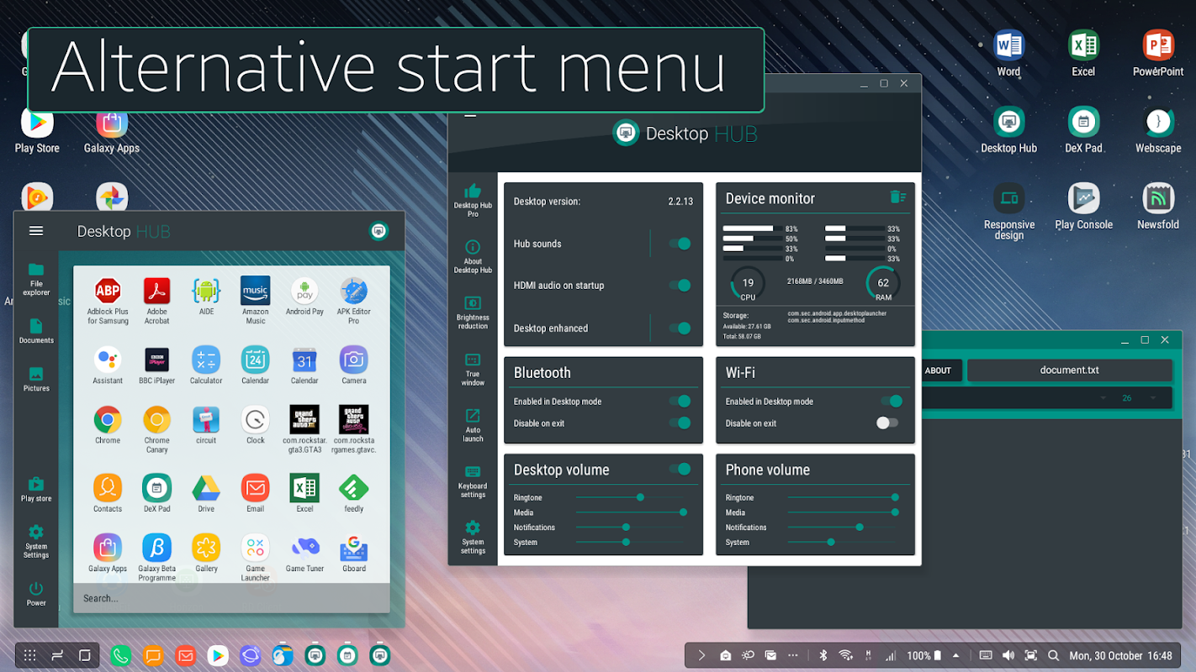Click the Power button in start menu

tap(36, 593)
